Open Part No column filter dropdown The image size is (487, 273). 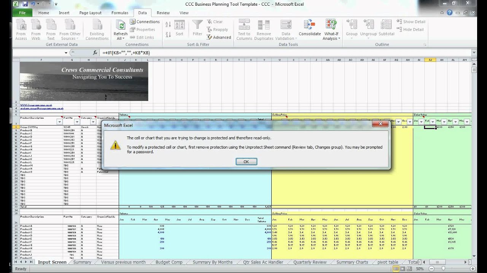pyautogui.click(x=77, y=122)
